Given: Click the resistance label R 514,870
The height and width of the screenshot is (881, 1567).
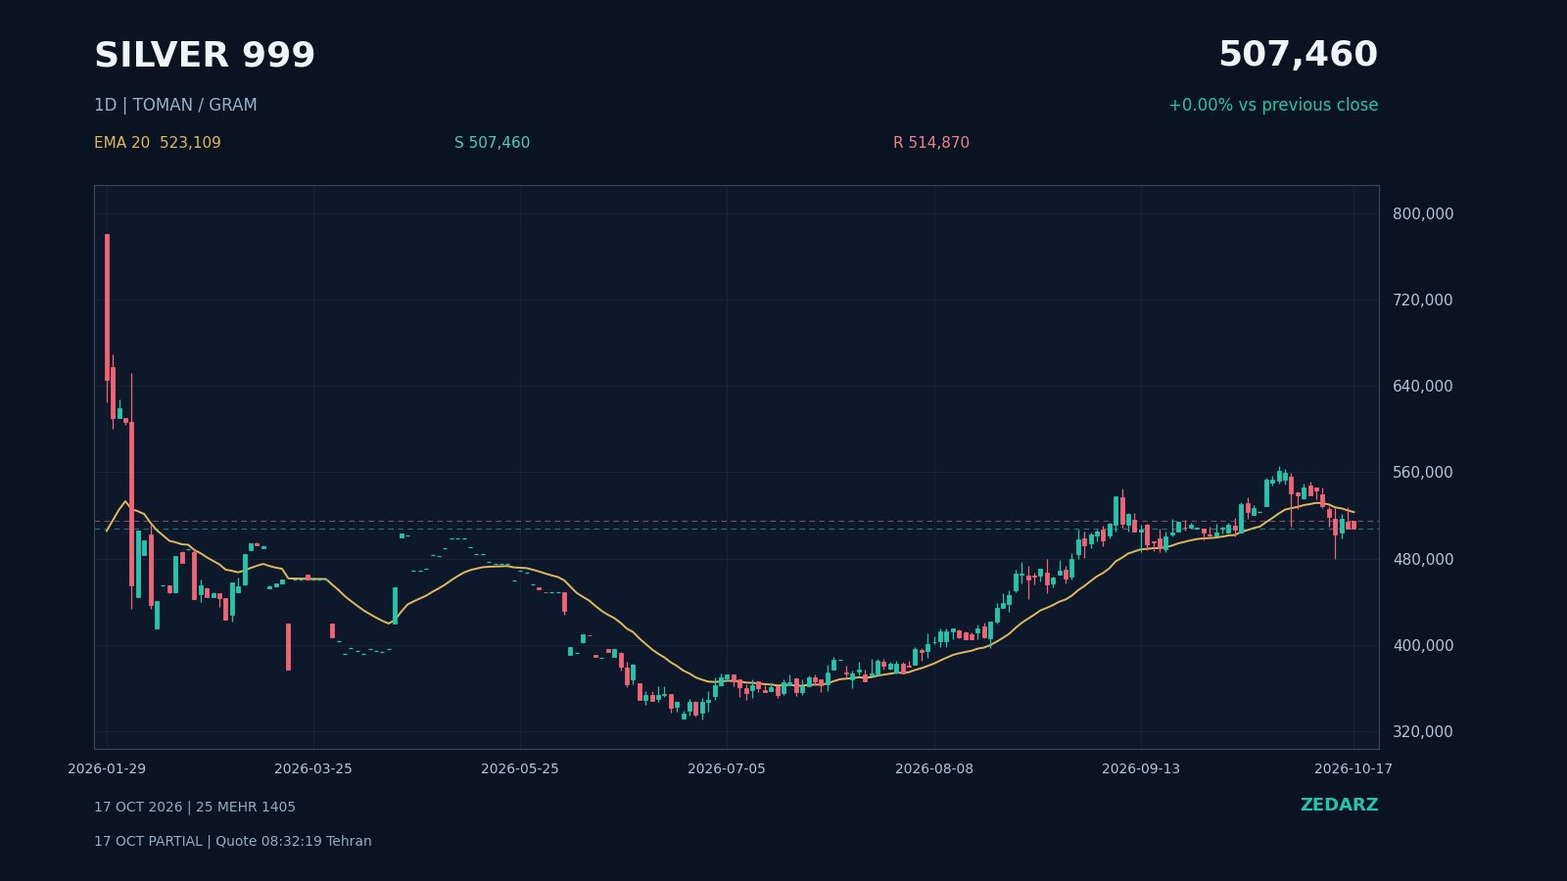Looking at the screenshot, I should pos(931,143).
